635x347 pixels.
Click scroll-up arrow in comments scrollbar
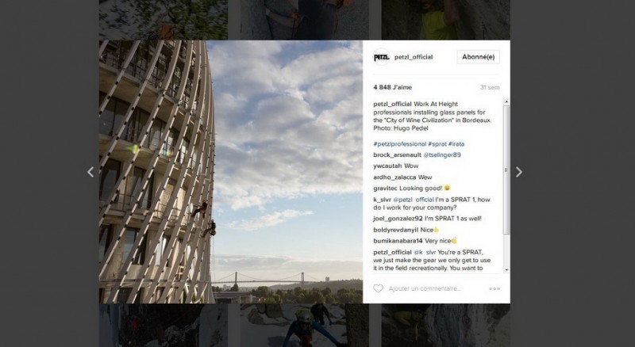(x=506, y=102)
